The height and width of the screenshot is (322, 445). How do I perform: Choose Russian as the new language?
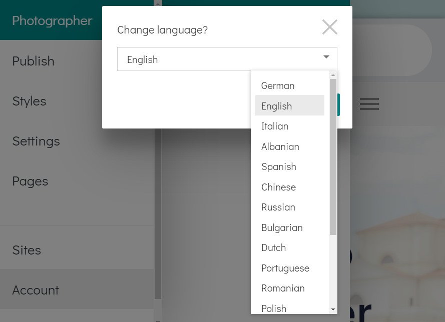tap(278, 207)
